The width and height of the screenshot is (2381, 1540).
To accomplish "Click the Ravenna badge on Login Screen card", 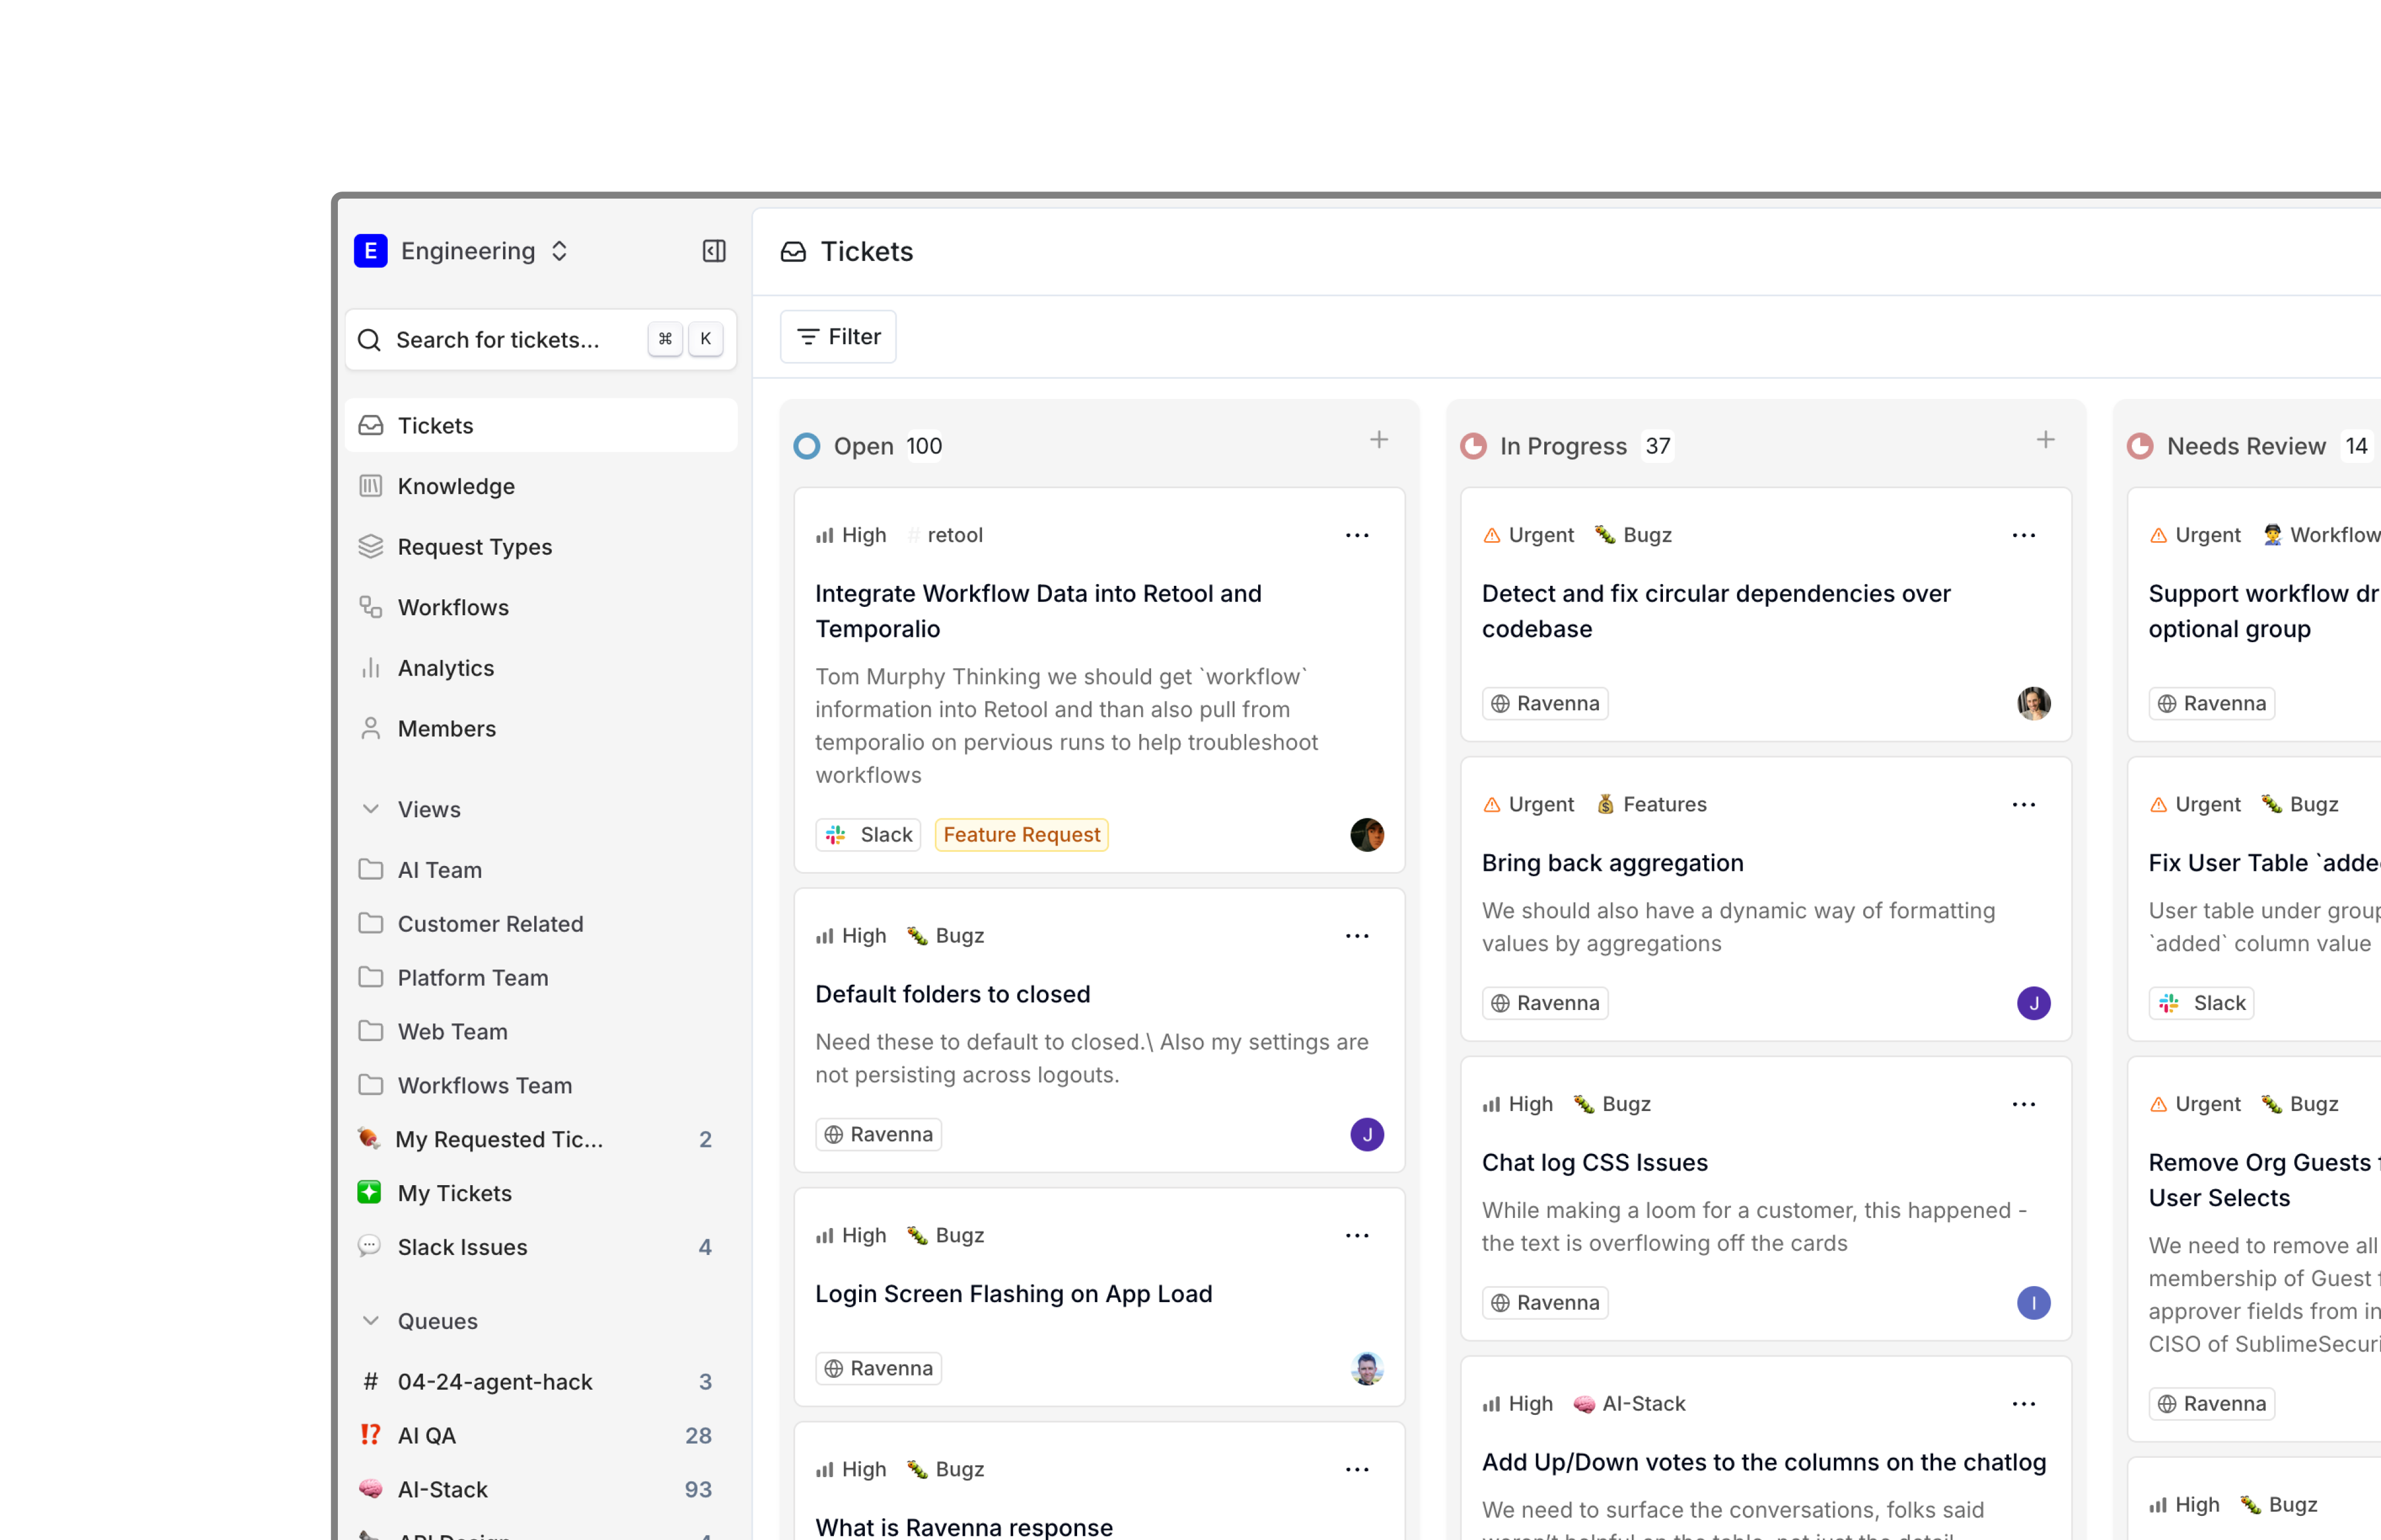I will [x=878, y=1369].
